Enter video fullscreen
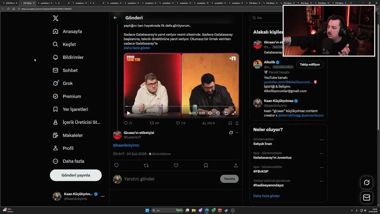 (234, 113)
